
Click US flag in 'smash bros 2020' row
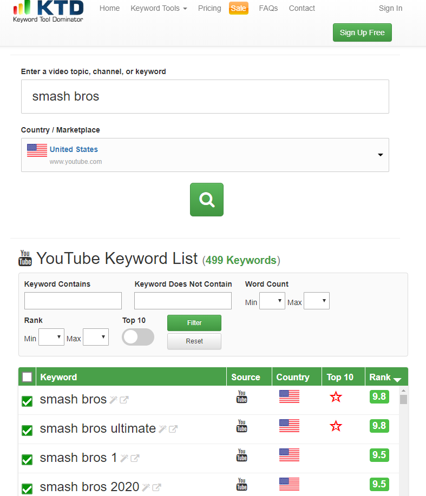(289, 484)
